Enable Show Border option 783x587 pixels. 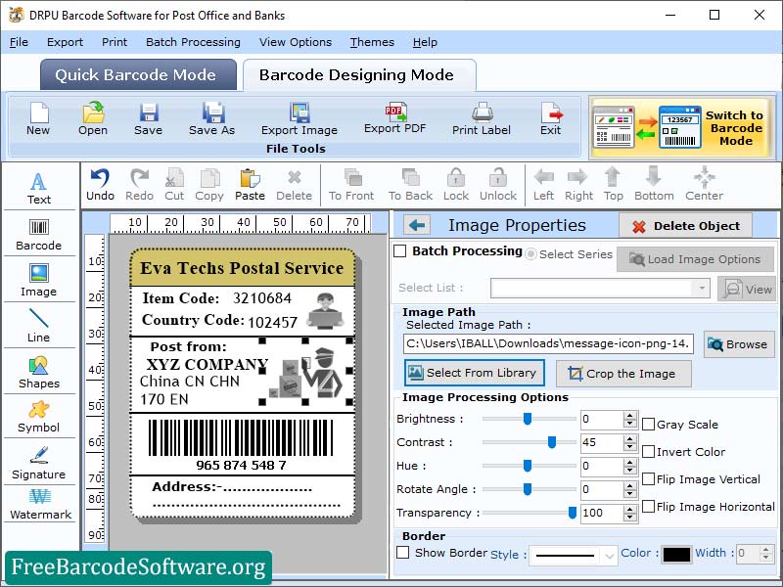click(404, 553)
